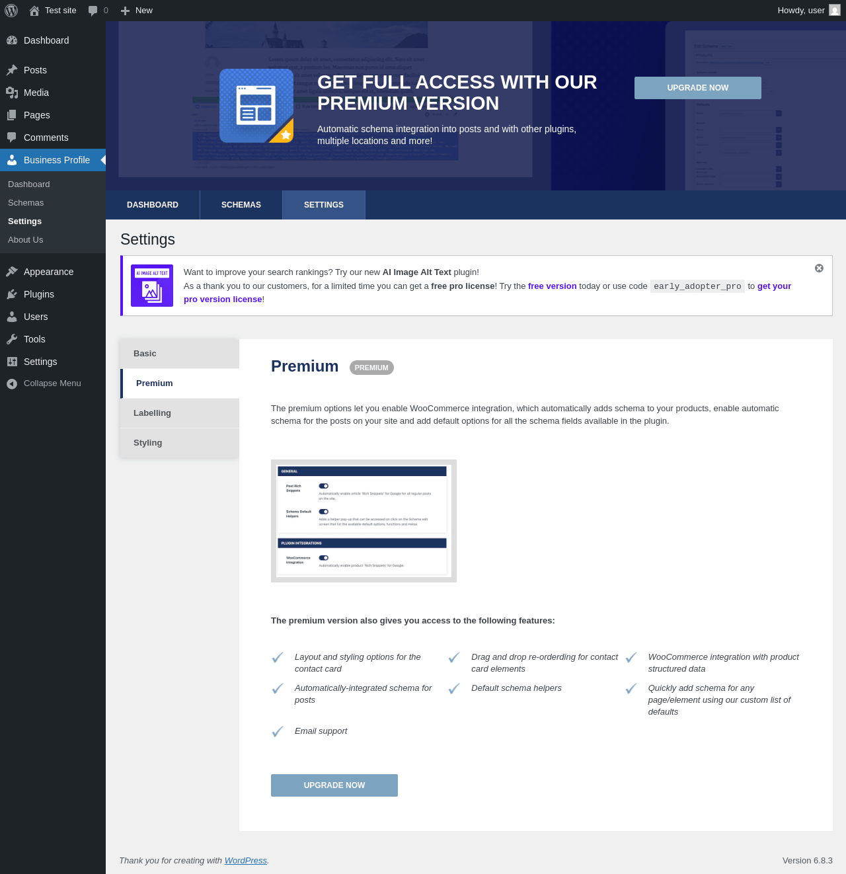Viewport: 846px width, 874px height.
Task: Follow the get your pro version license link
Action: 775,286
